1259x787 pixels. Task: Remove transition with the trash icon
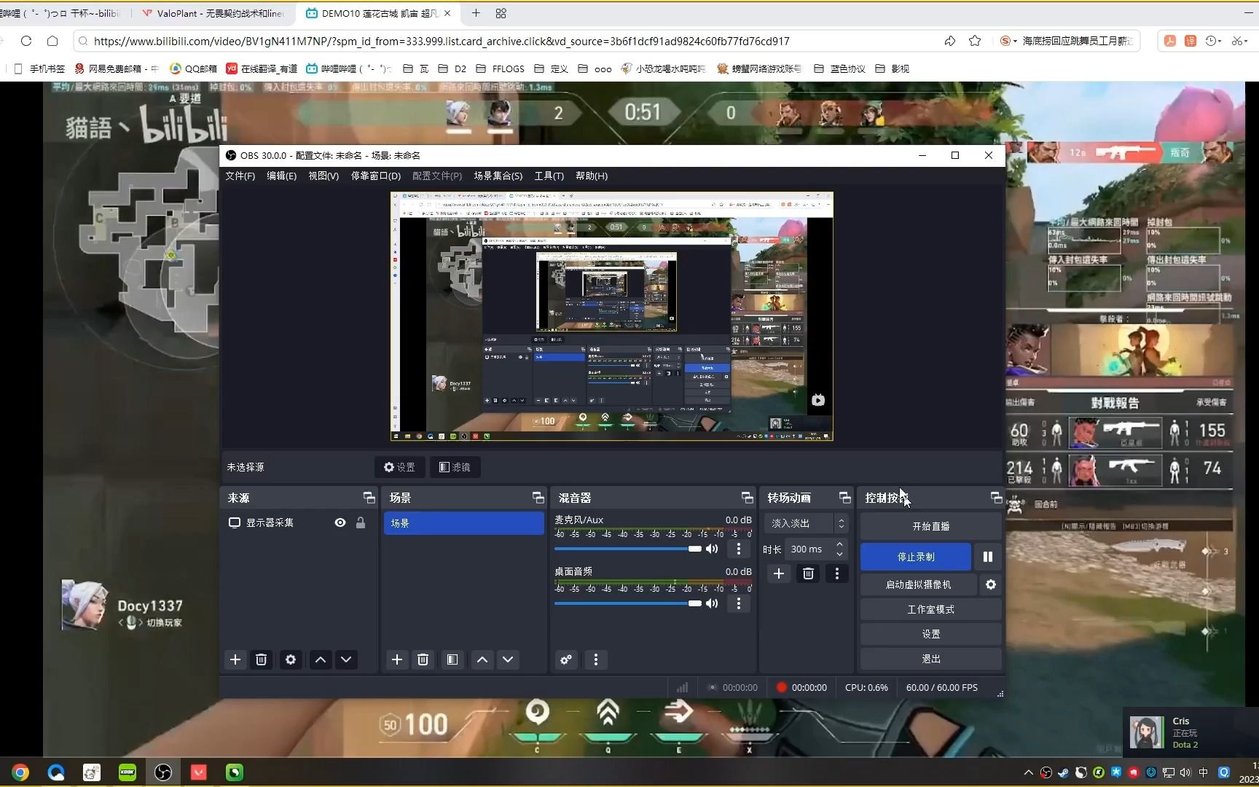(x=808, y=573)
